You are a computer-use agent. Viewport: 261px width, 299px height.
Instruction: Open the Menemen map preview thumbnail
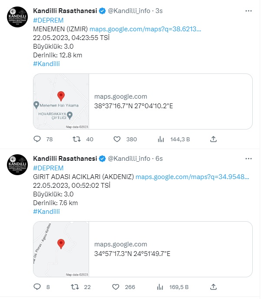(x=61, y=101)
